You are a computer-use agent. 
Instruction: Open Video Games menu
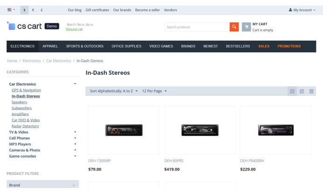tap(161, 46)
